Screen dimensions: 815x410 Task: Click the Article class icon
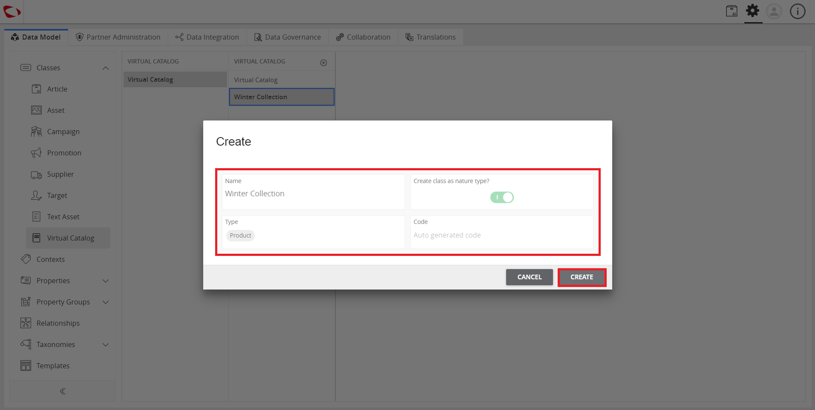pos(37,89)
